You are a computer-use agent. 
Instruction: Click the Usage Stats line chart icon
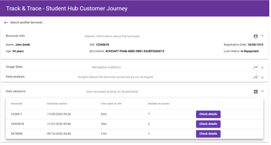pos(255,67)
